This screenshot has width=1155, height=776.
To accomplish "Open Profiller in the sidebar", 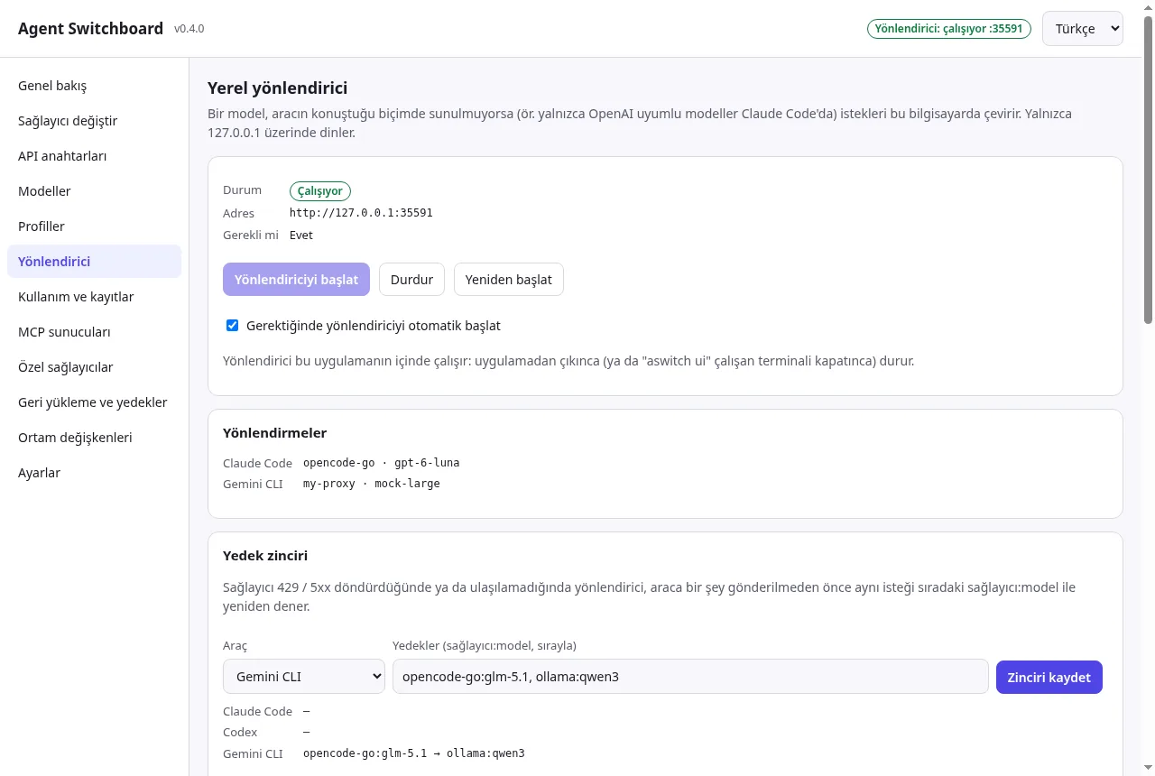I will pyautogui.click(x=94, y=226).
